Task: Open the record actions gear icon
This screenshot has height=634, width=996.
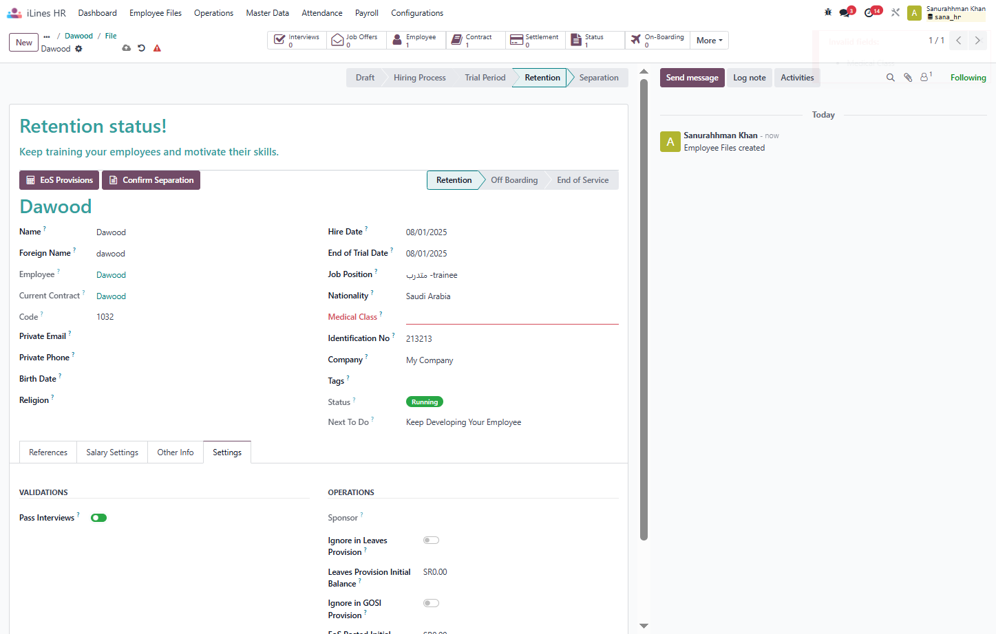Action: click(x=78, y=49)
